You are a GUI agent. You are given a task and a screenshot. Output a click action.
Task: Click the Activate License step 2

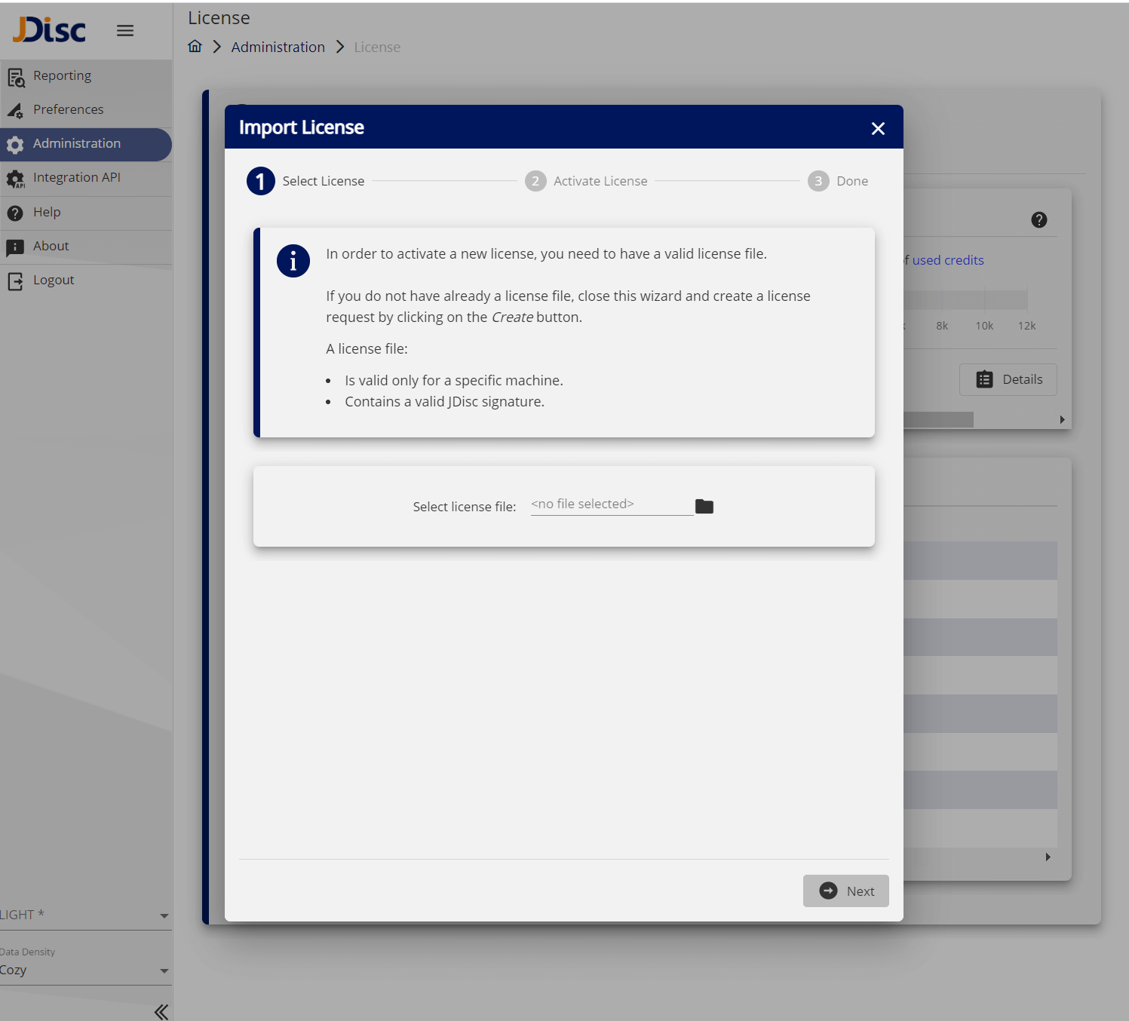[x=587, y=182]
